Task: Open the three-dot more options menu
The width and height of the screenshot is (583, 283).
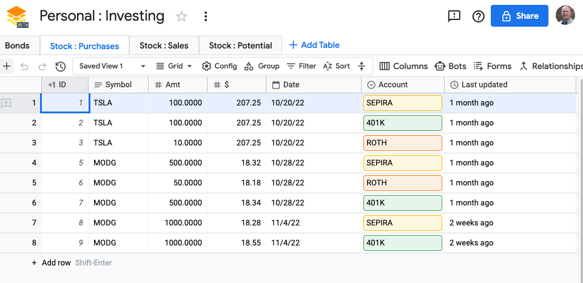Action: pos(206,16)
